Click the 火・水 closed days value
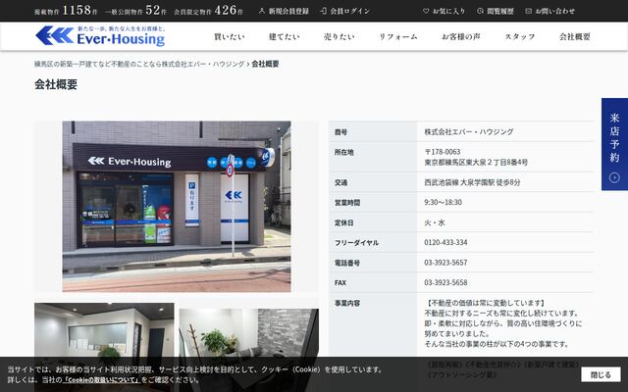This screenshot has height=392, width=628. pyautogui.click(x=435, y=222)
